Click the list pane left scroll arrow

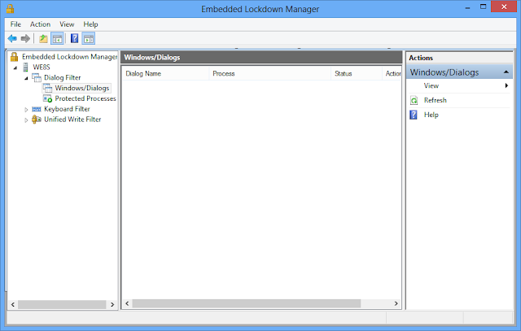pyautogui.click(x=127, y=303)
